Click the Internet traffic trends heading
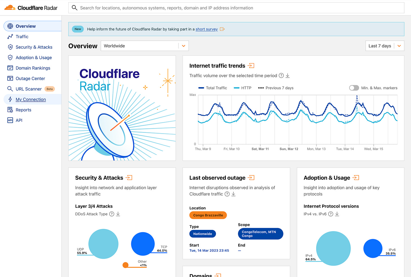Screen dimensions: 411x277 217,66
